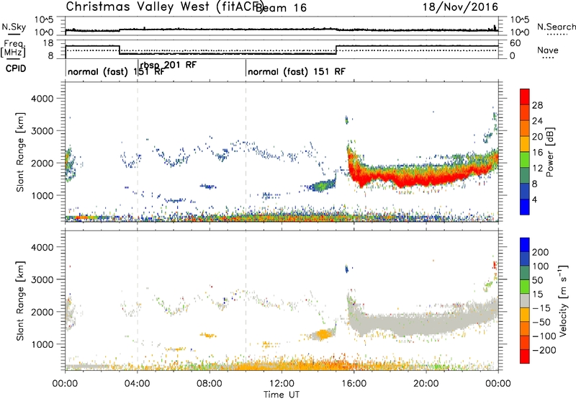Click the '200' tick on Velocity color bar
Image resolution: width=576 pixels, height=399 pixels.
(541, 252)
